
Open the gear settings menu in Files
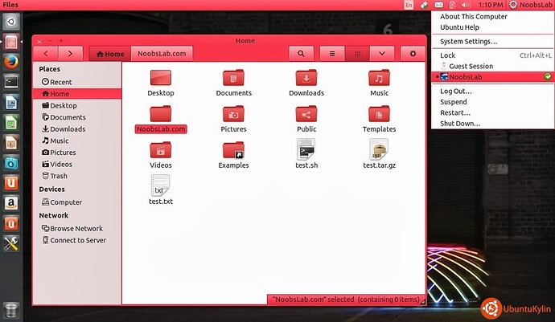click(413, 54)
